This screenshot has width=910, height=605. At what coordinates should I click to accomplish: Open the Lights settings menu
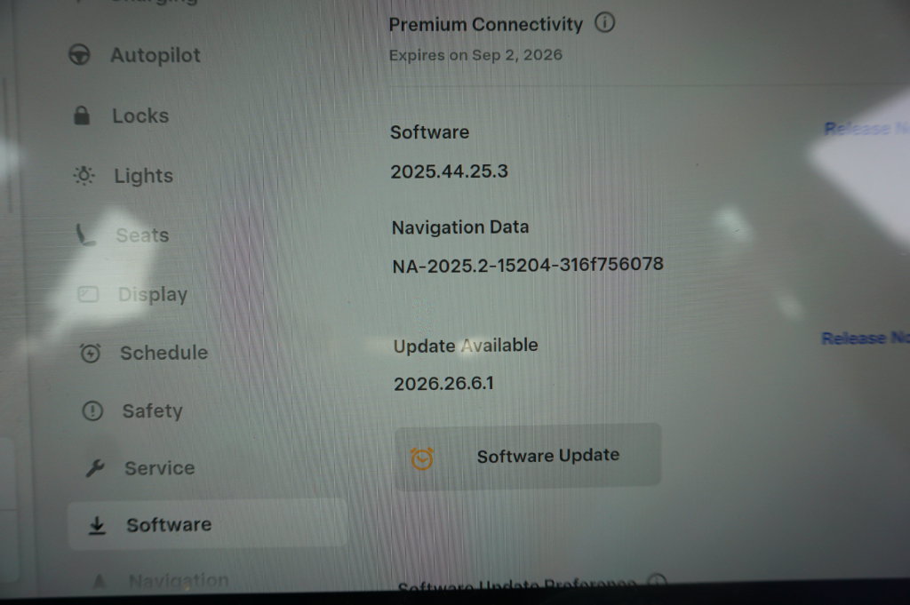(143, 176)
